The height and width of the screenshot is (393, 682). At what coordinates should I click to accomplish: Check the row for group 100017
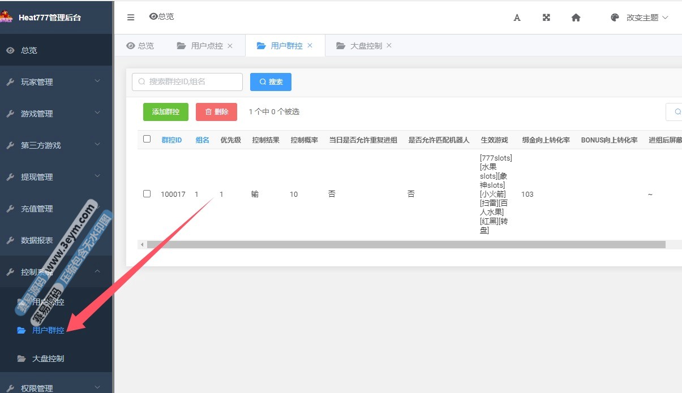pyautogui.click(x=147, y=194)
